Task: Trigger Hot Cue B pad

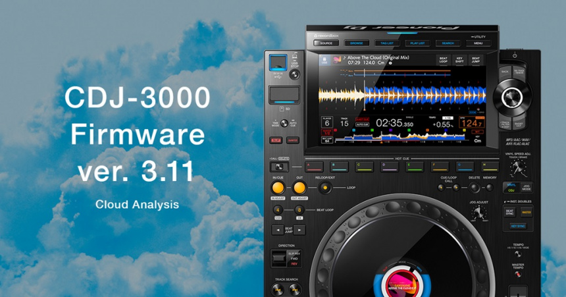Action: pyautogui.click(x=340, y=167)
